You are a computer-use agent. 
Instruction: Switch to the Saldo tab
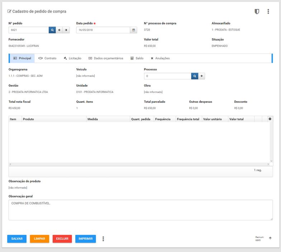pos(137,58)
